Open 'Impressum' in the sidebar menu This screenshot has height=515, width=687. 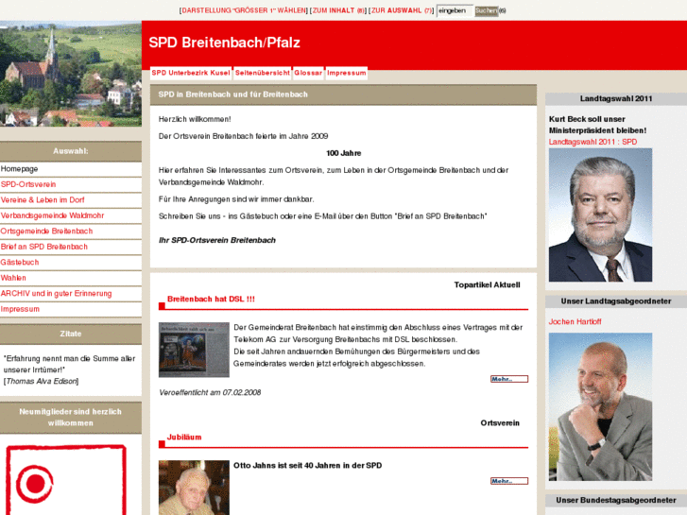tap(71, 309)
